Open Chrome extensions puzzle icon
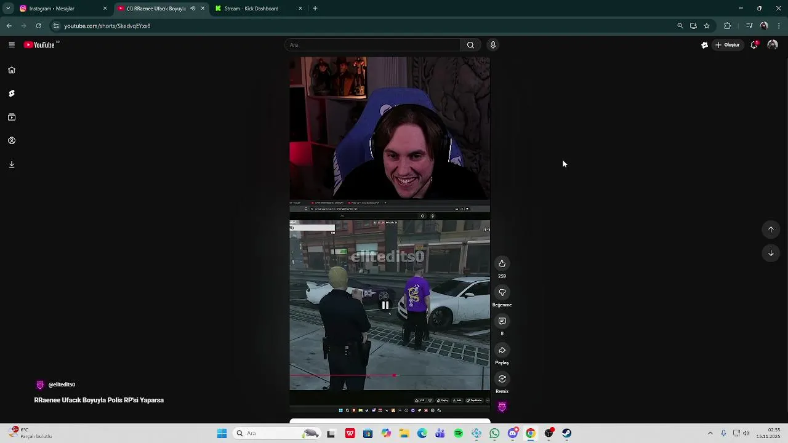 [x=728, y=26]
